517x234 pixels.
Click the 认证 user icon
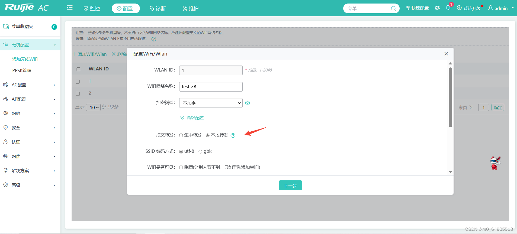tap(6, 142)
